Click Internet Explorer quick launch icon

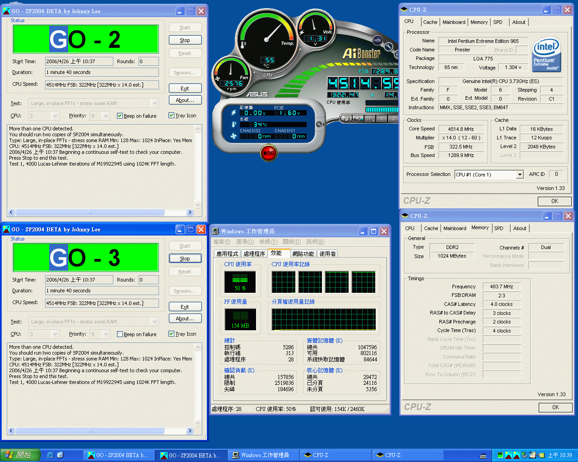pyautogui.click(x=50, y=455)
